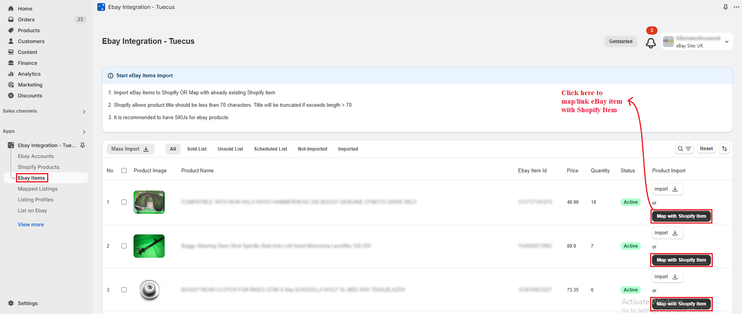This screenshot has height=314, width=742.
Task: Click the sort arrows button
Action: point(724,149)
